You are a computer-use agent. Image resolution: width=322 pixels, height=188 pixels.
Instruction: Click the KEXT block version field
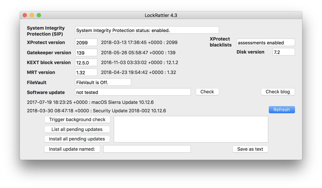point(86,62)
